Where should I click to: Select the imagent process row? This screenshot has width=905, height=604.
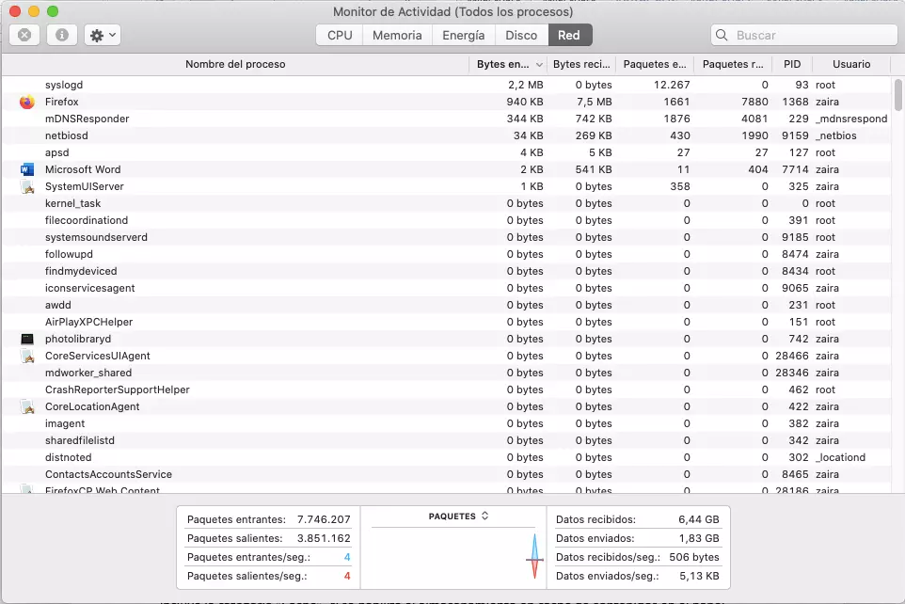pyautogui.click(x=447, y=424)
